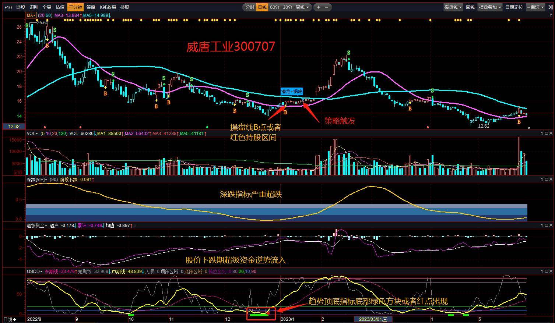Switch chart period to 60分
The image size is (555, 323).
[x=274, y=7]
